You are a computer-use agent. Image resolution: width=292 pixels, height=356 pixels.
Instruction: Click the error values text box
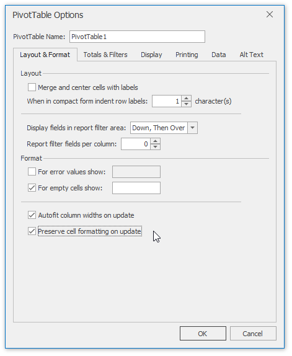pyautogui.click(x=136, y=172)
